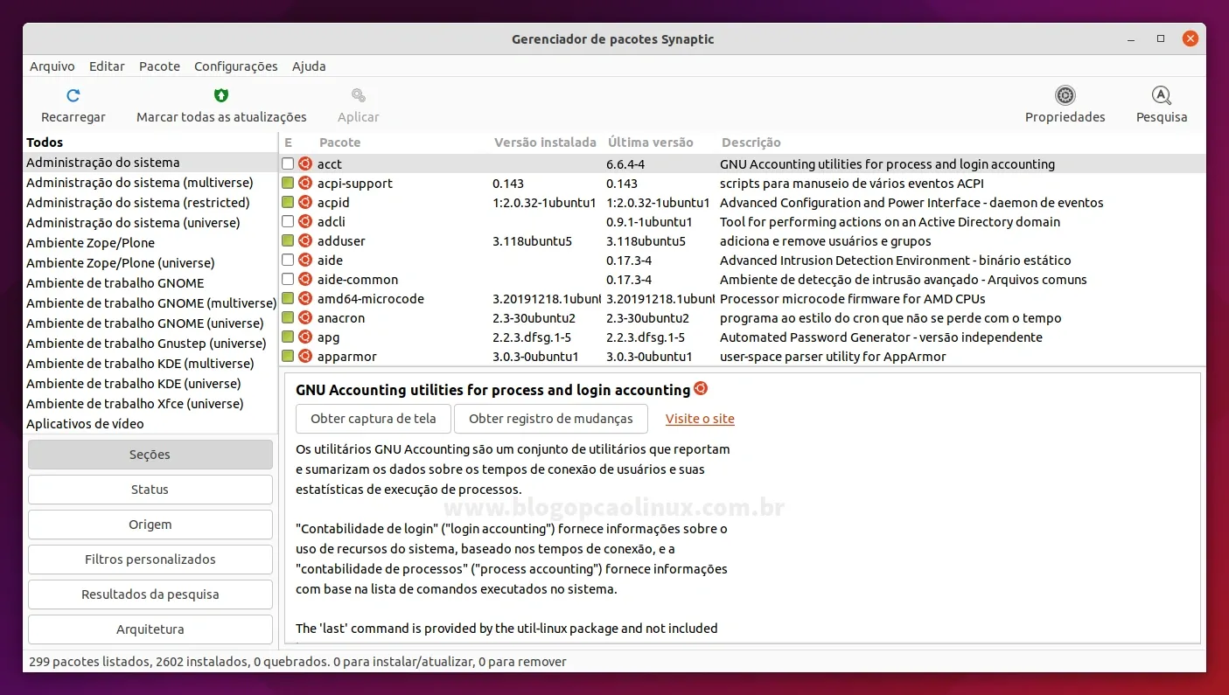Click Ubuntu logo icon in apparmor row
Screen dimensions: 1229x695
pyautogui.click(x=305, y=356)
